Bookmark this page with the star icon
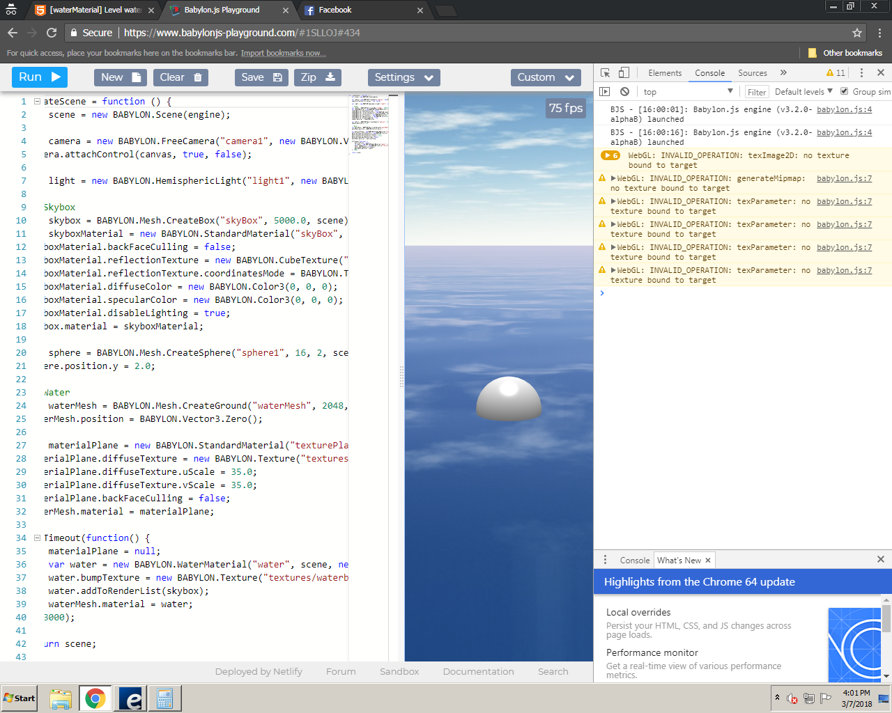Image resolution: width=892 pixels, height=713 pixels. (x=857, y=33)
